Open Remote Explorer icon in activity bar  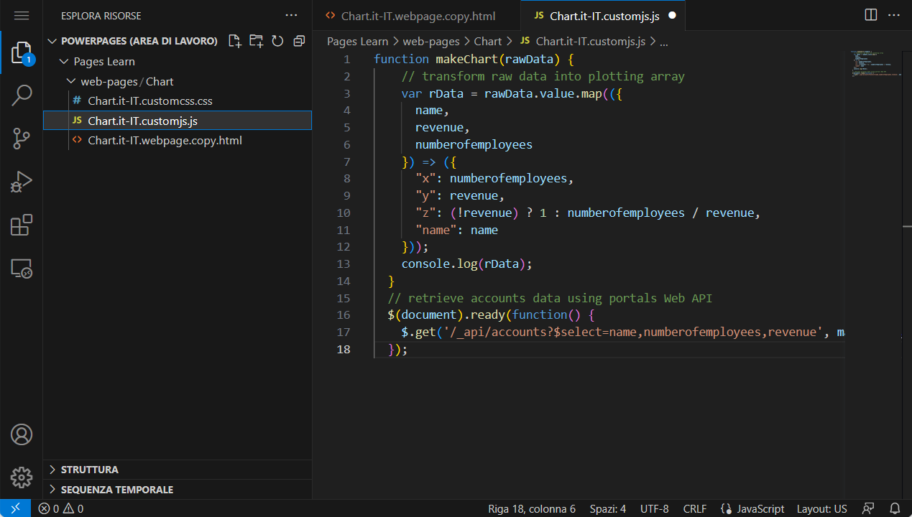(x=22, y=269)
